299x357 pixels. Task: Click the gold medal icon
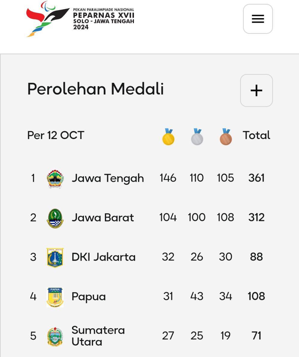tap(168, 137)
